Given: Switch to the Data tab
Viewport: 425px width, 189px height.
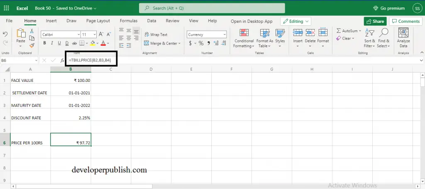Looking at the screenshot, I should pos(151,21).
